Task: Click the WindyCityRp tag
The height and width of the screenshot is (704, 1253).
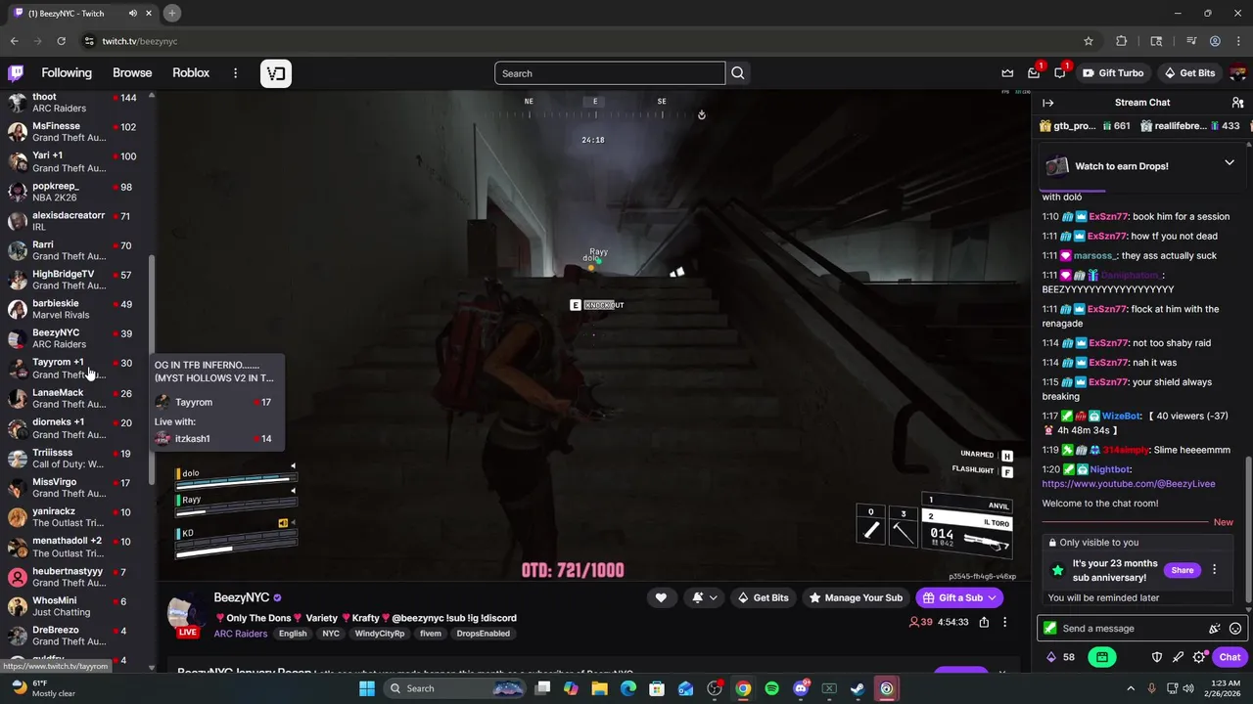Action: [x=380, y=634]
